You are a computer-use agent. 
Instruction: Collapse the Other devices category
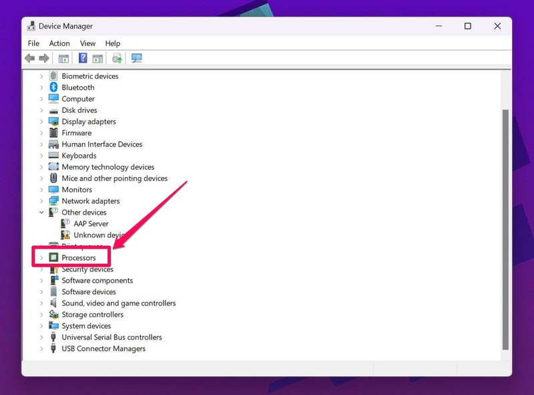(41, 213)
